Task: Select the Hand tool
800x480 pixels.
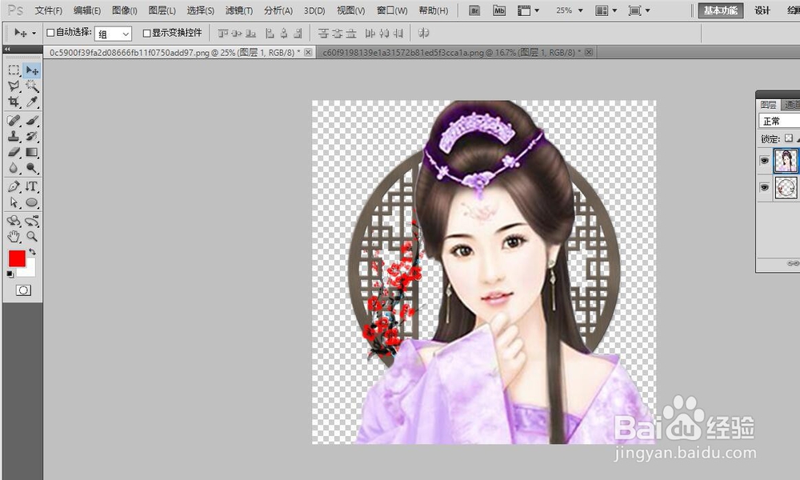Action: [x=14, y=236]
